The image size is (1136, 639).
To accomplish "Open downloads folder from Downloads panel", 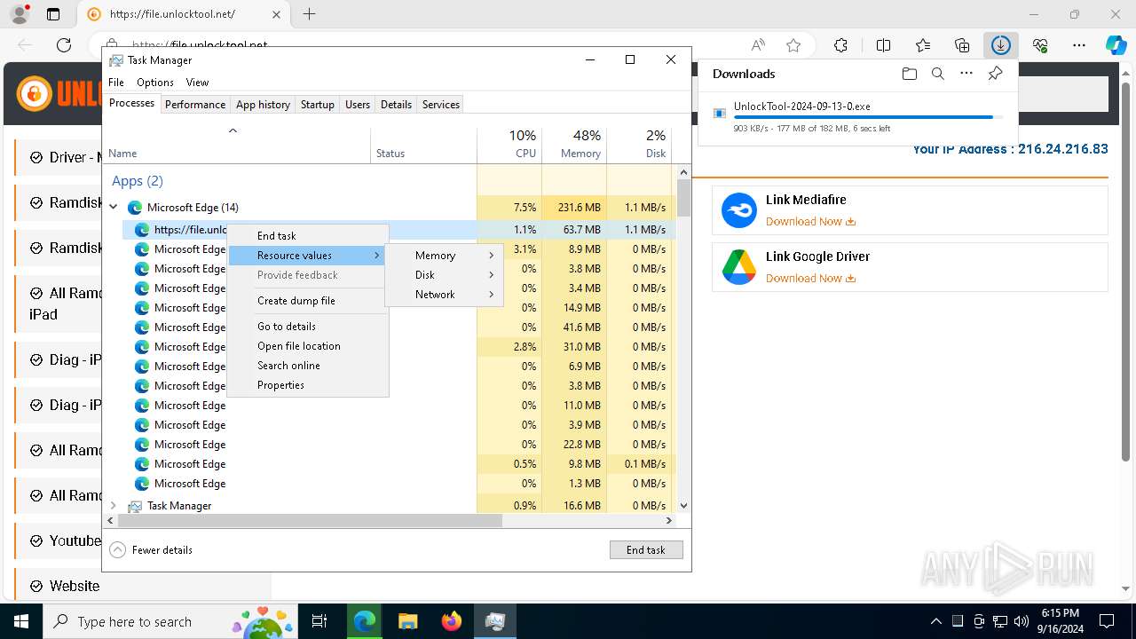I will pyautogui.click(x=909, y=74).
